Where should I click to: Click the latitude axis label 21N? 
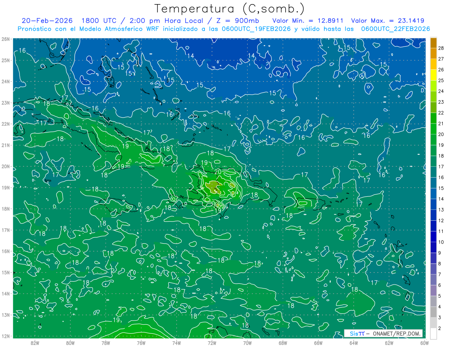(x=6, y=145)
